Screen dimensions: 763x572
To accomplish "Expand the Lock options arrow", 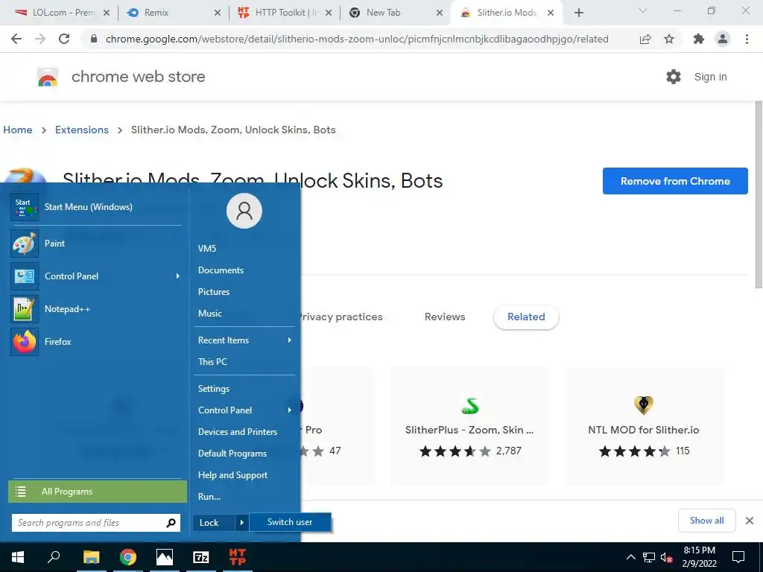I will (242, 523).
